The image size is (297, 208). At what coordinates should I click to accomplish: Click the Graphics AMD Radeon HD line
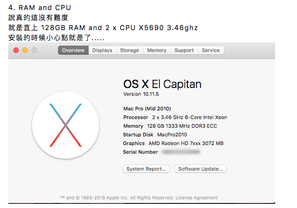[173, 143]
